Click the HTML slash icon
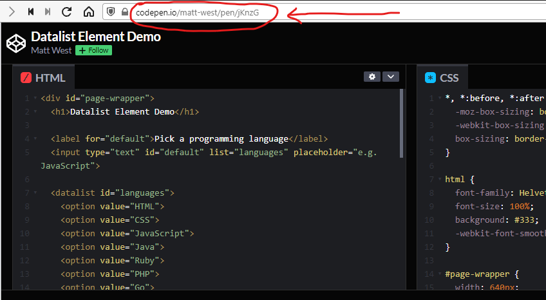 [x=26, y=78]
